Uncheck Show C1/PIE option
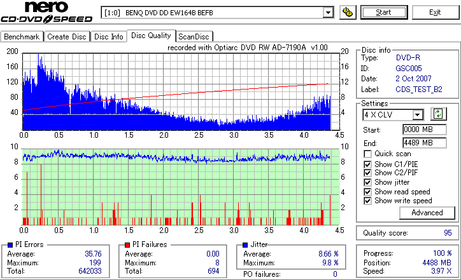461x280 pixels. (x=367, y=164)
